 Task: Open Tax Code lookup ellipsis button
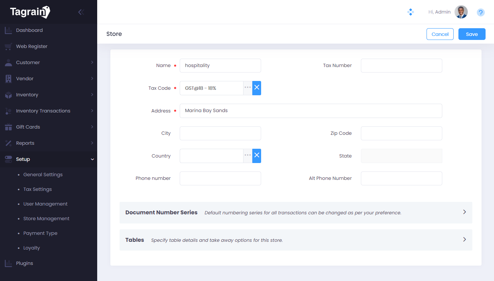click(248, 88)
